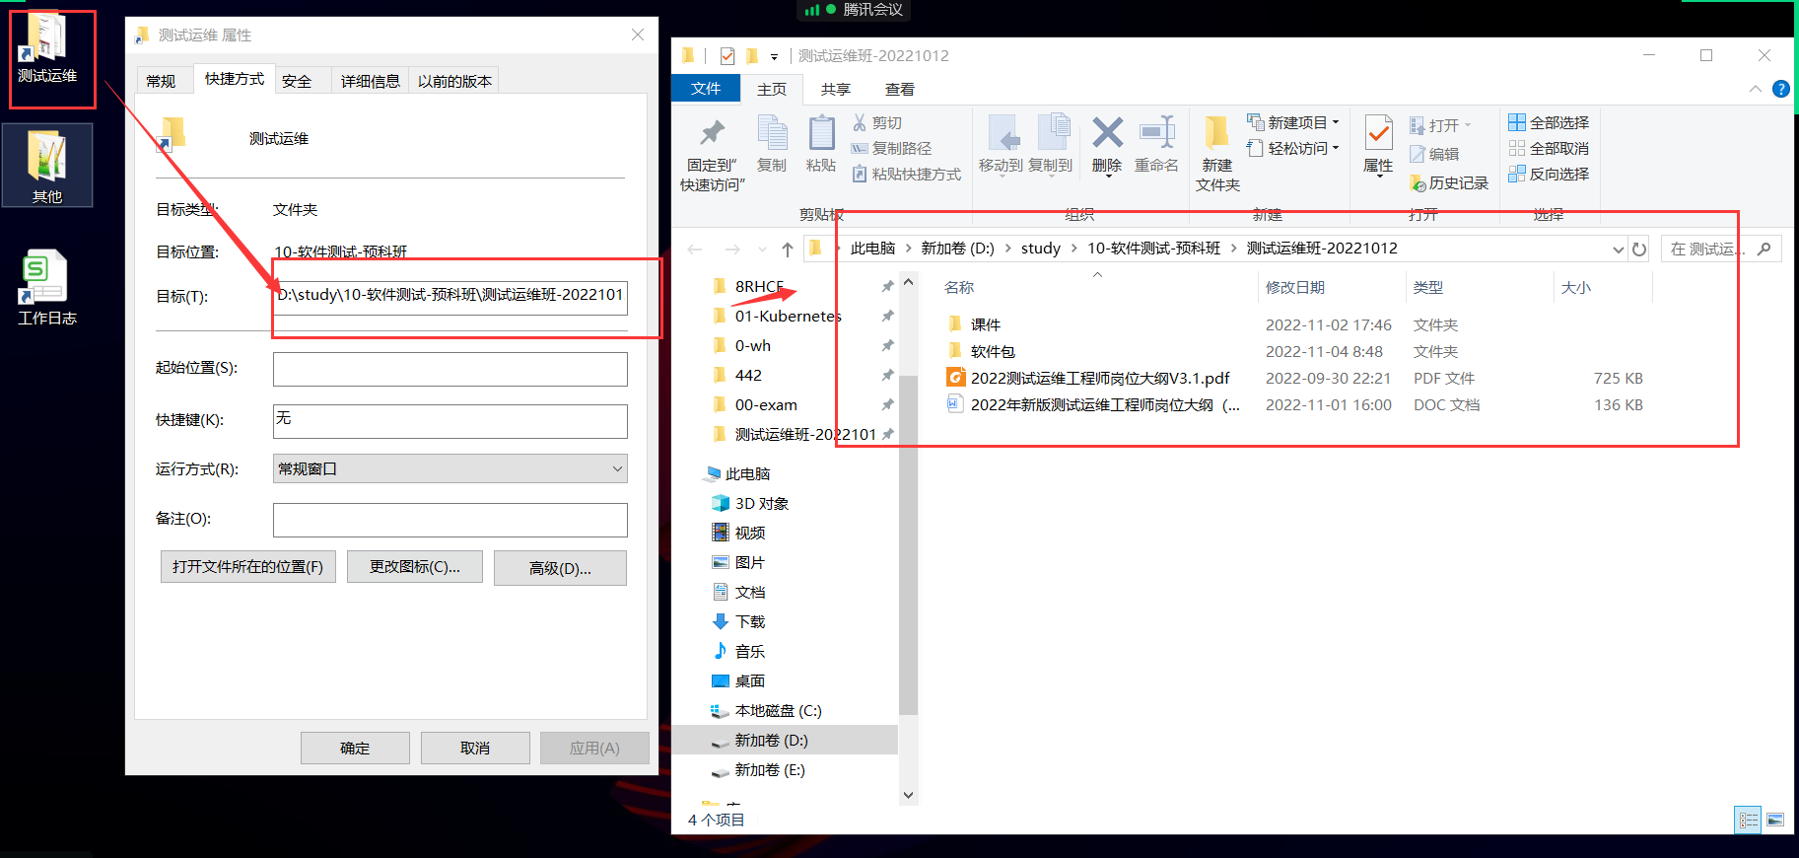Viewport: 1799px width, 858px height.
Task: Click the Explorer search box
Action: (x=1720, y=250)
